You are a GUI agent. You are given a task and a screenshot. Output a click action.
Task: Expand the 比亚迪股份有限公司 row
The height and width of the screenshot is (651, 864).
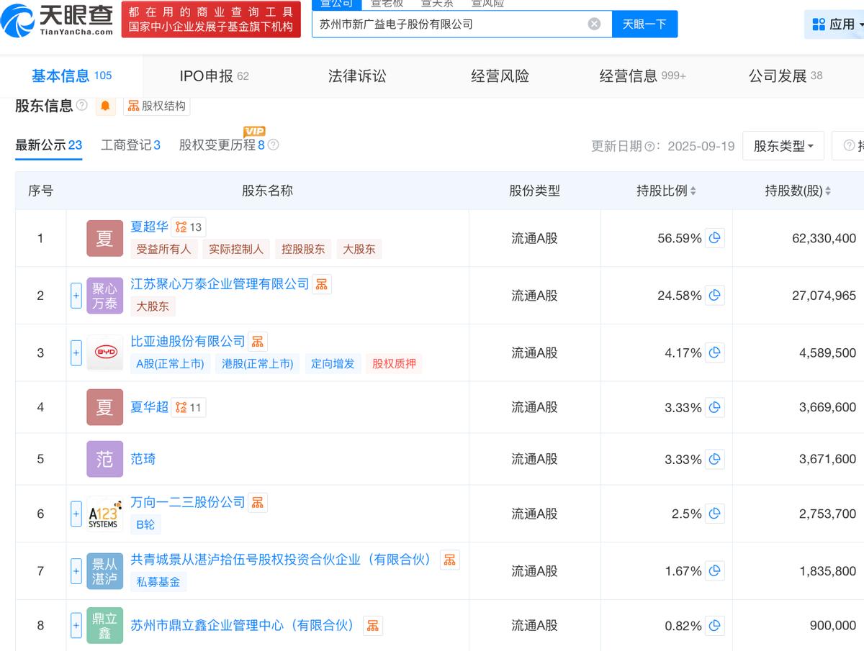point(76,352)
